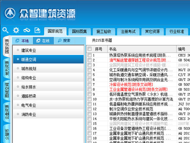190x143 pixels.
Task: Switch to the 注册考试 tab
Action: [128, 32]
